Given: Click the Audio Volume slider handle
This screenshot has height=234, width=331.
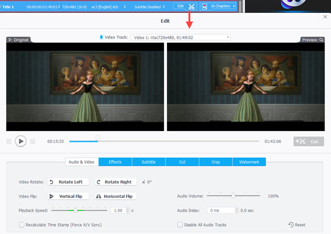Looking at the screenshot, I should pyautogui.click(x=233, y=196).
